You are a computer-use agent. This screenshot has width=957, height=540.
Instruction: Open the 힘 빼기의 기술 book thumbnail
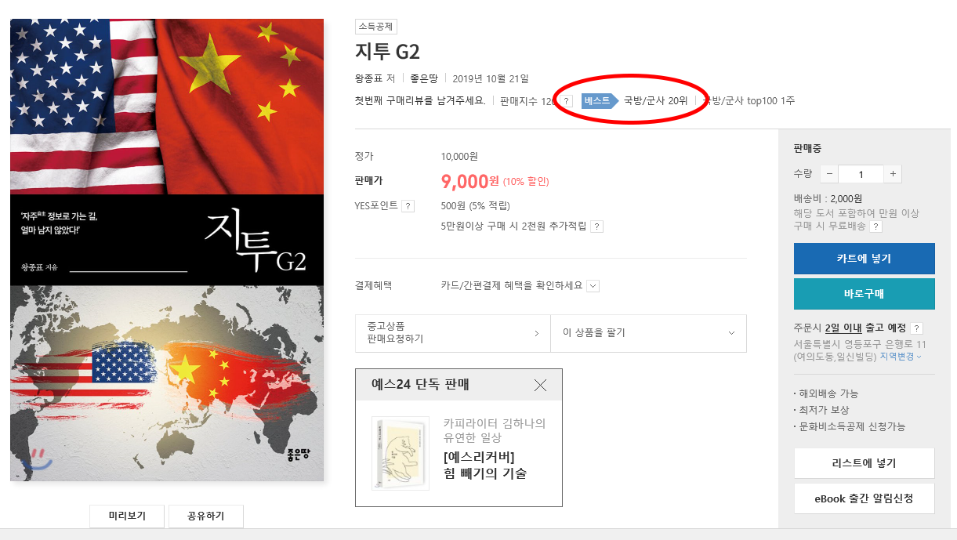[x=401, y=453]
